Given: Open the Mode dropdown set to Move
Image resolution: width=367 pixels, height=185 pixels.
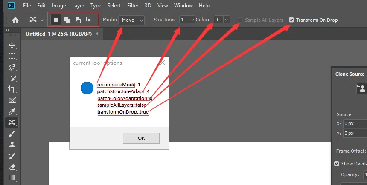Looking at the screenshot, I should coord(131,20).
